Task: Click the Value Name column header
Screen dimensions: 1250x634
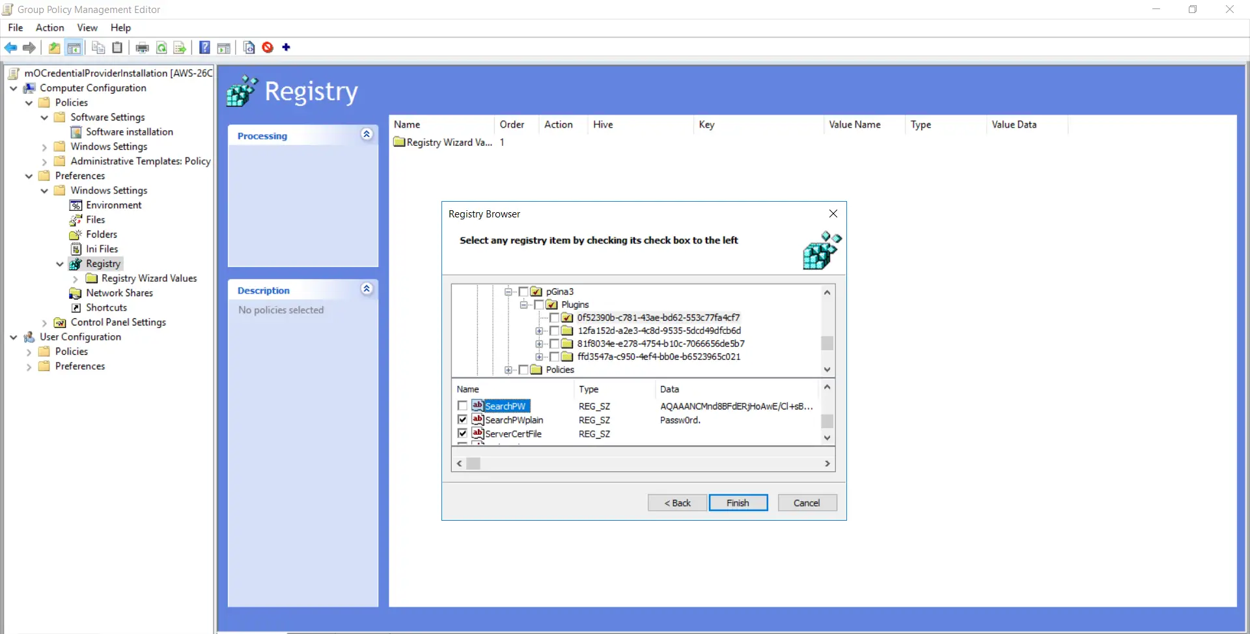Action: 863,124
